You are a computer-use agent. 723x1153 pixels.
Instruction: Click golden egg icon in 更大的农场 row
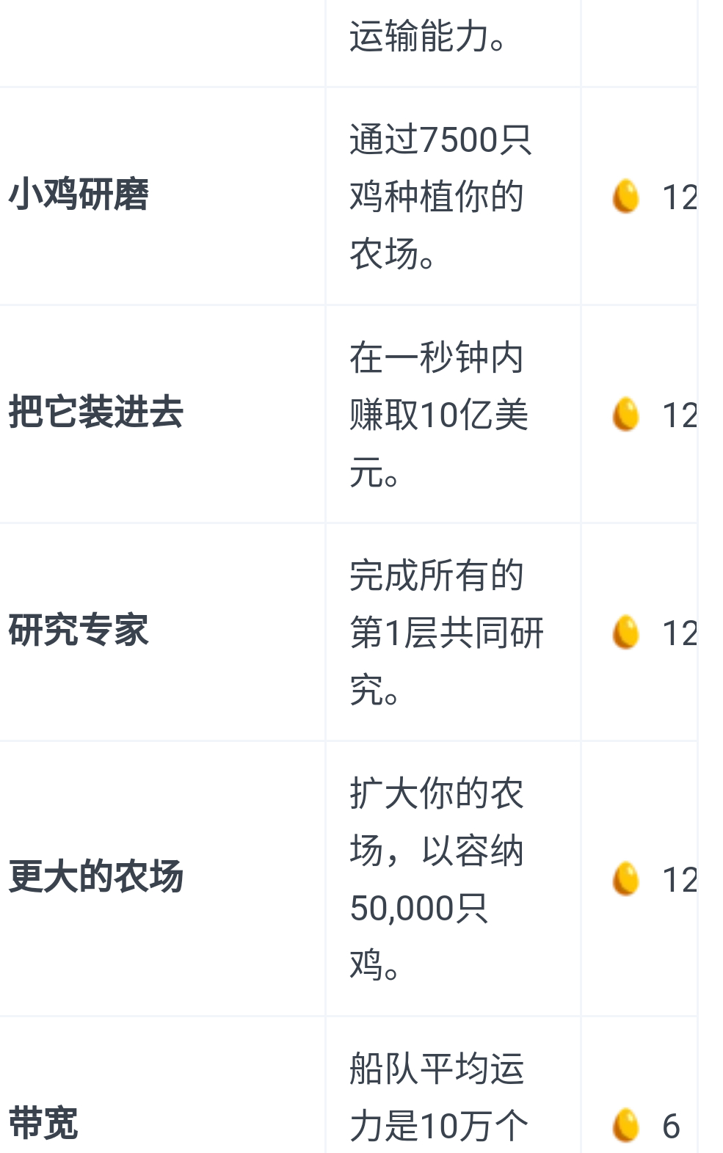(x=625, y=879)
